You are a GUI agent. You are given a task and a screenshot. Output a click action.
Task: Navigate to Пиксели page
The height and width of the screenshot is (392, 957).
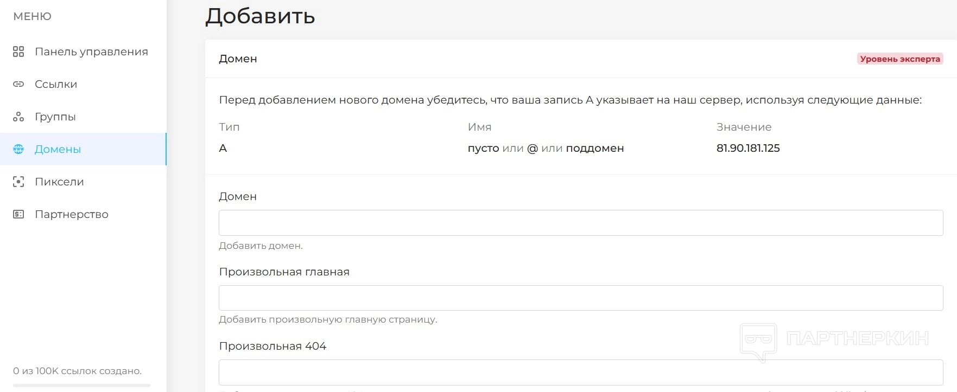(x=59, y=182)
